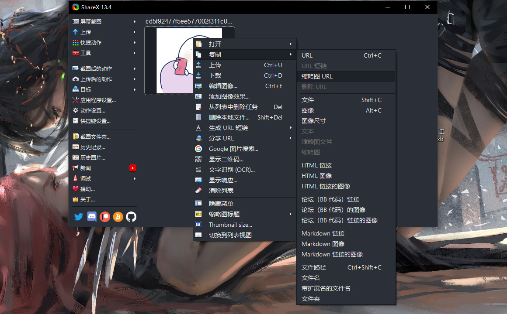Choose 带扩展名的文件名 copy option
The image size is (507, 314).
pos(346,289)
